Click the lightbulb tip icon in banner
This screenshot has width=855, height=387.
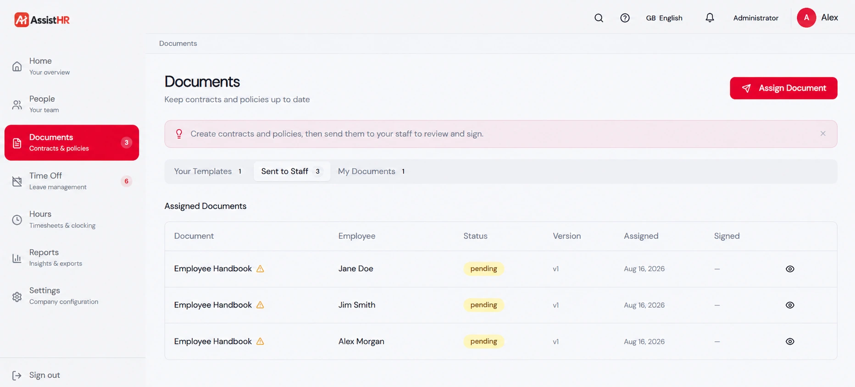pyautogui.click(x=179, y=134)
